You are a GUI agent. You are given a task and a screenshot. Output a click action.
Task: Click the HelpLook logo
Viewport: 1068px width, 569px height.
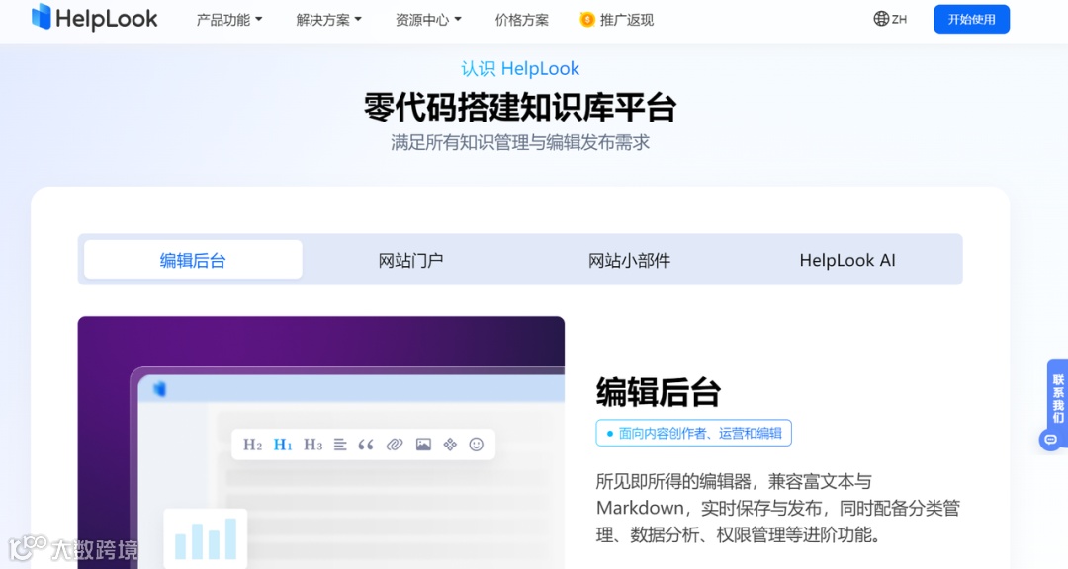click(x=95, y=18)
